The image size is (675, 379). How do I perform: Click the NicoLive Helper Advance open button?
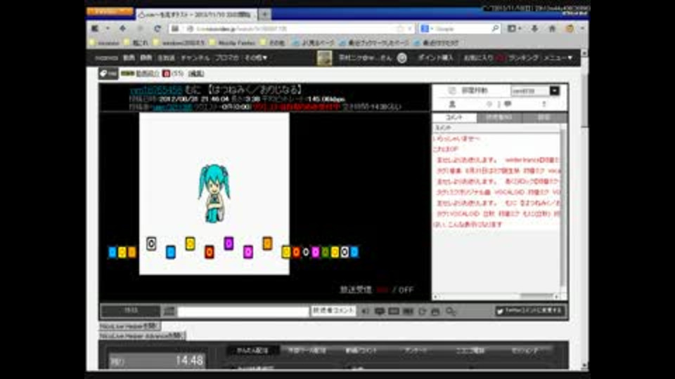click(x=142, y=335)
